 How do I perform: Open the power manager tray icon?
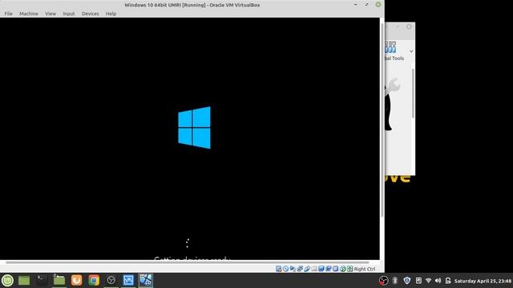coord(448,281)
